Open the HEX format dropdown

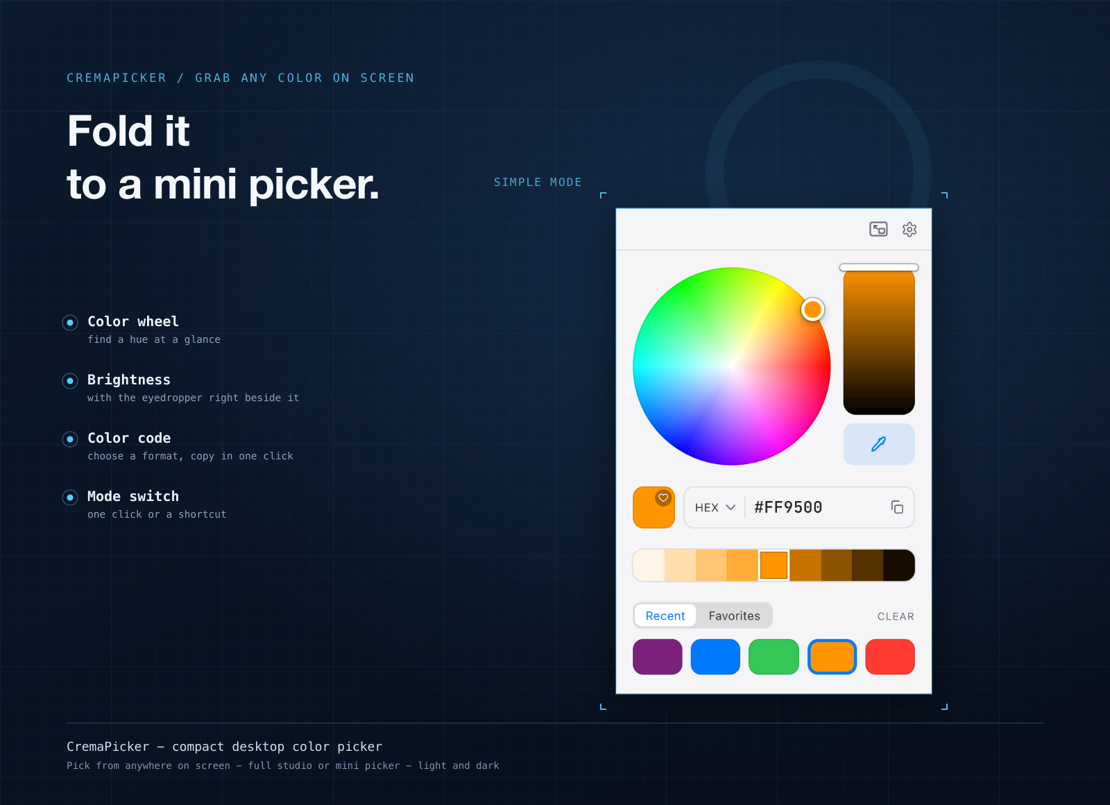(x=715, y=507)
